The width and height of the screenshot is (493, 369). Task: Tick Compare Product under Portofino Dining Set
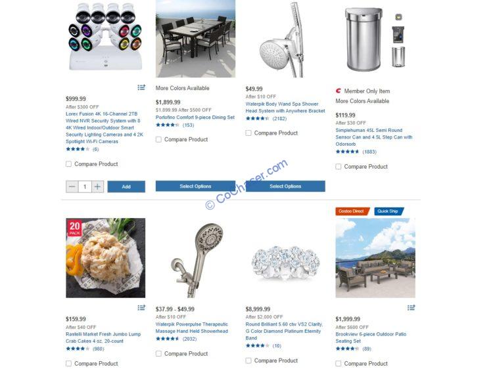pos(158,139)
